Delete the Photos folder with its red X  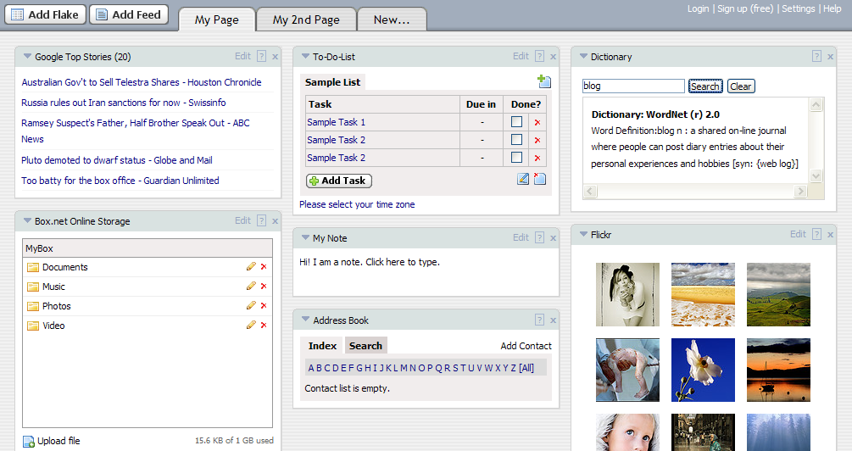pyautogui.click(x=264, y=306)
